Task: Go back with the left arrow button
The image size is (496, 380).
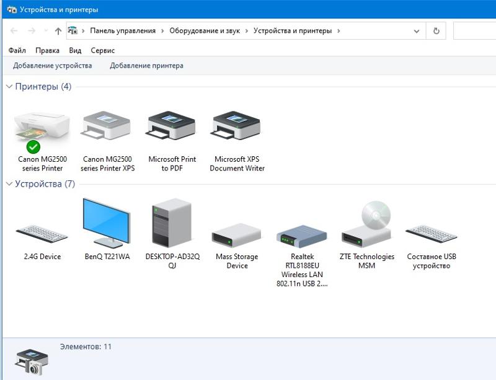Action: click(14, 31)
